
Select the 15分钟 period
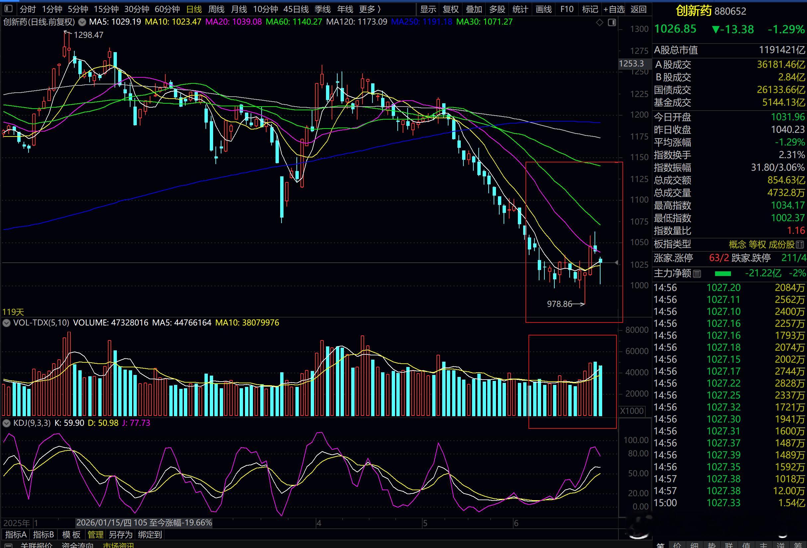(x=106, y=9)
